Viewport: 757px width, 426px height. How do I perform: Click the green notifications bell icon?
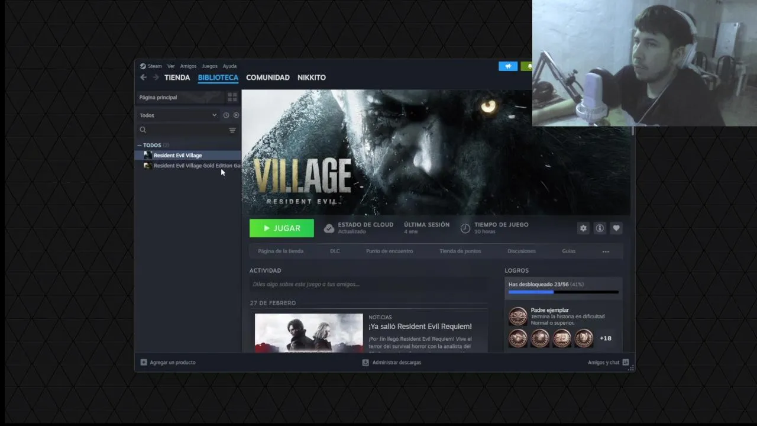click(x=528, y=66)
